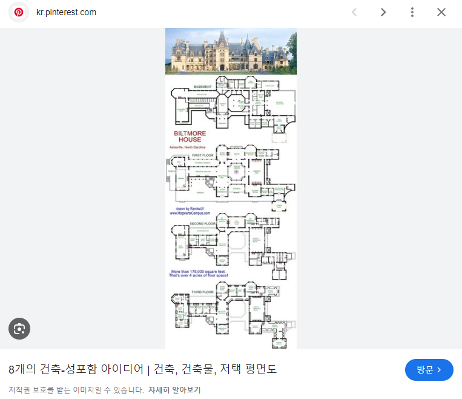
Task: Click the blue 방문 visit button
Action: click(x=429, y=370)
